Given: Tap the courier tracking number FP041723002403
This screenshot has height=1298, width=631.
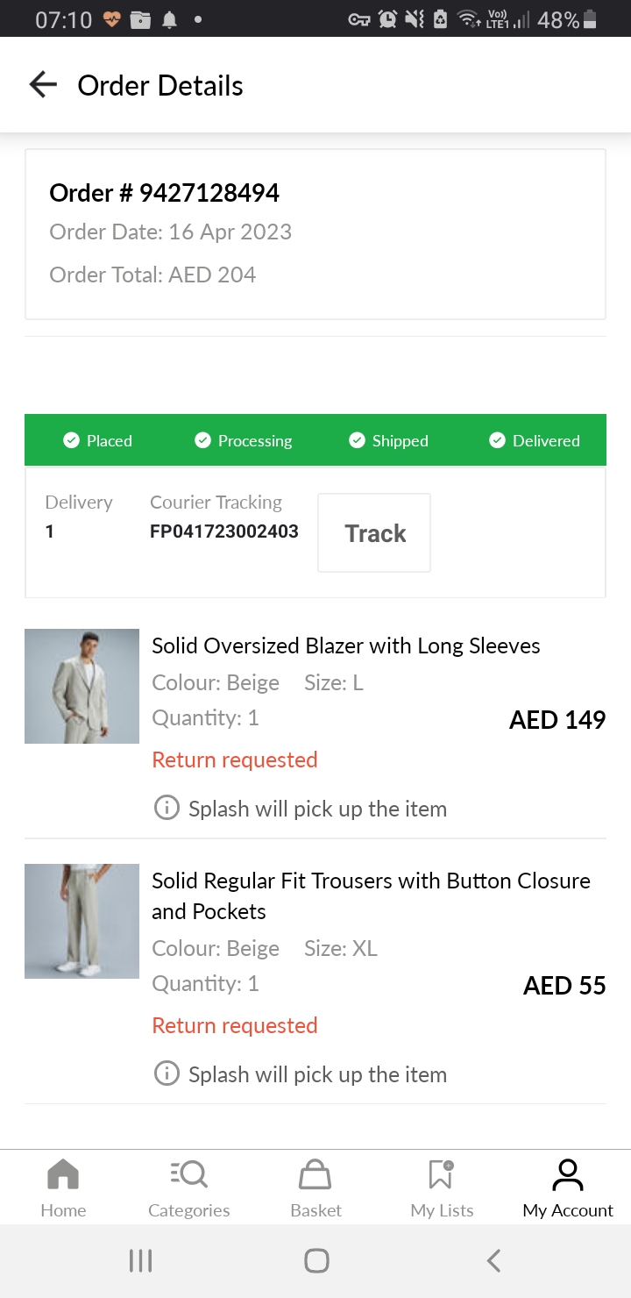Looking at the screenshot, I should (x=223, y=531).
